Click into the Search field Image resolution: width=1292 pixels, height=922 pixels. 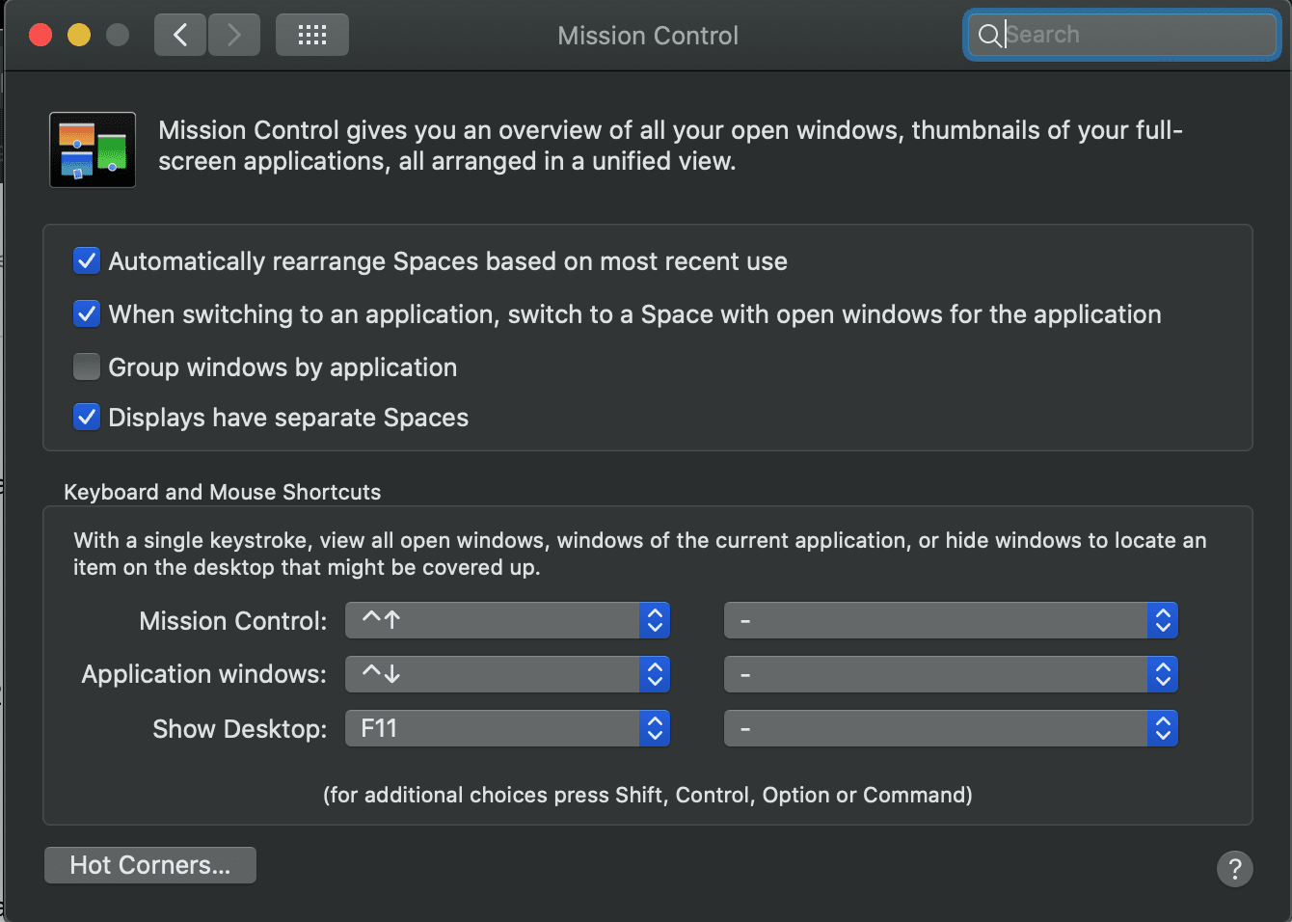(x=1138, y=36)
